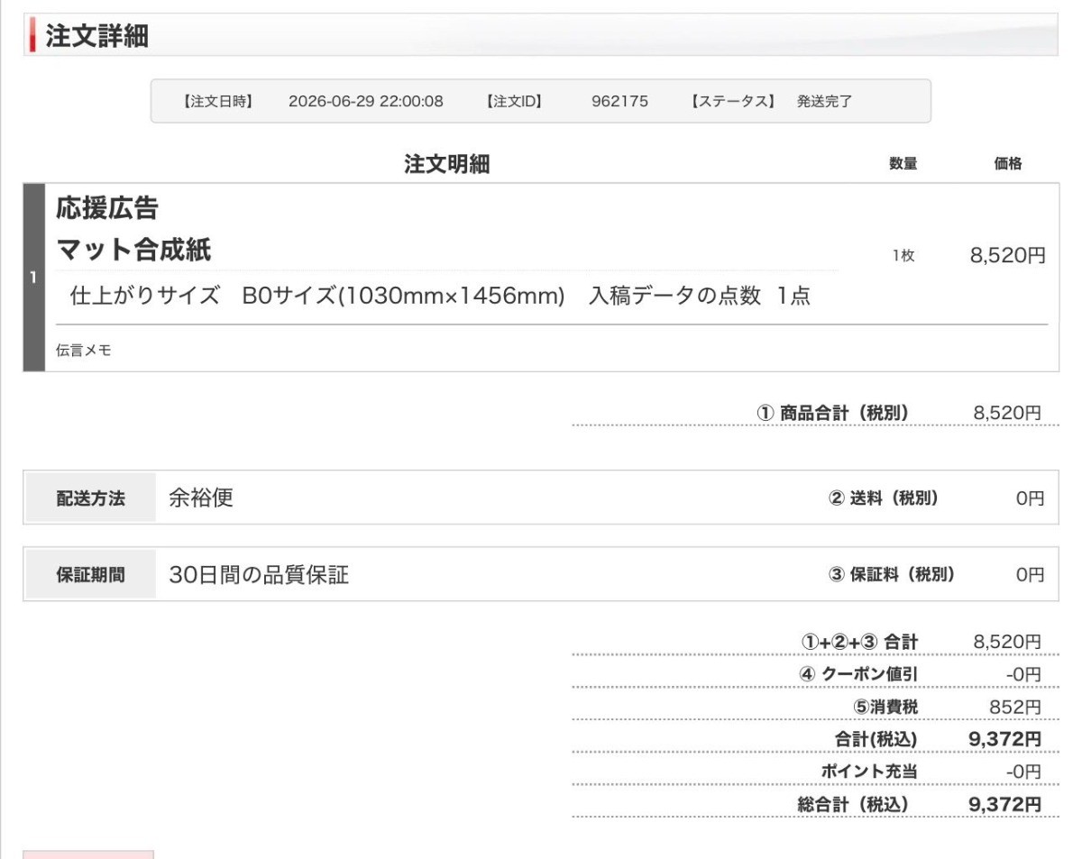The width and height of the screenshot is (1082, 859).
Task: Click the ポイント充当 label
Action: coord(868,772)
